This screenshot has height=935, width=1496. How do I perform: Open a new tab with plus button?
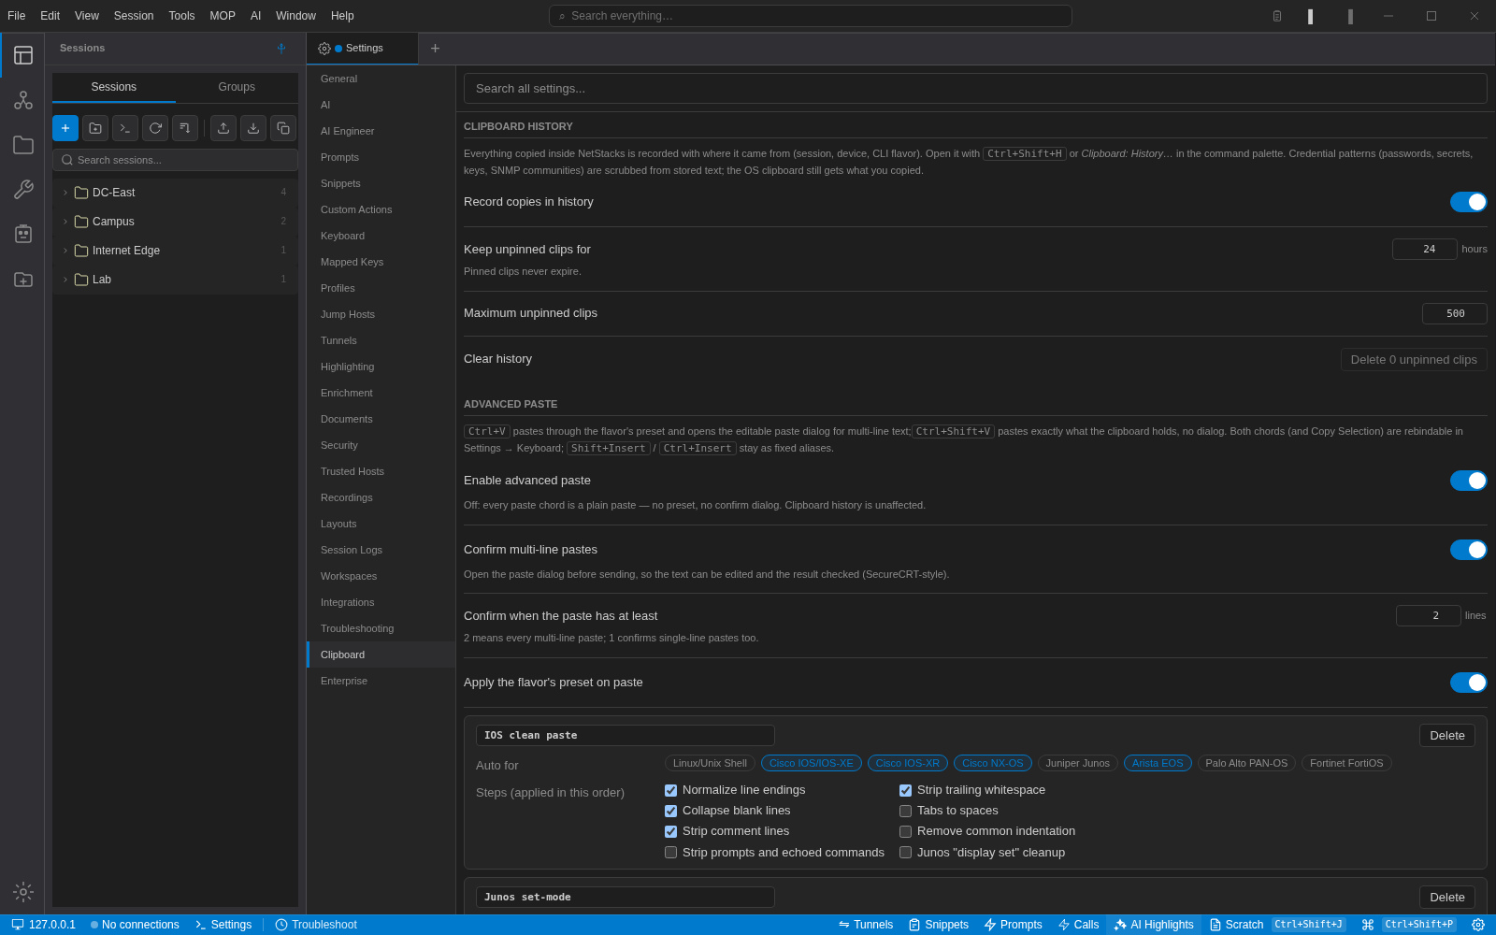click(435, 49)
